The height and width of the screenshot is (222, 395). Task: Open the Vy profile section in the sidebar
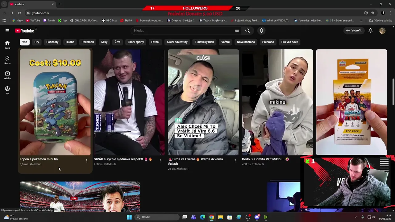[x=7, y=90]
